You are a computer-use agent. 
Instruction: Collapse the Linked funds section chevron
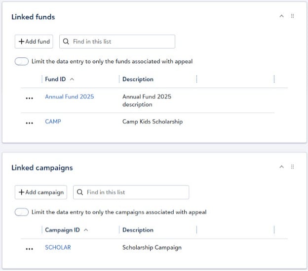(x=281, y=16)
